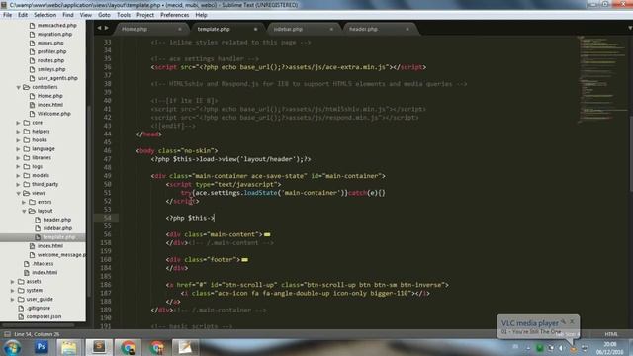Viewport: 633px width, 356px height.
Task: Collapse the views folder
Action: (x=18, y=194)
